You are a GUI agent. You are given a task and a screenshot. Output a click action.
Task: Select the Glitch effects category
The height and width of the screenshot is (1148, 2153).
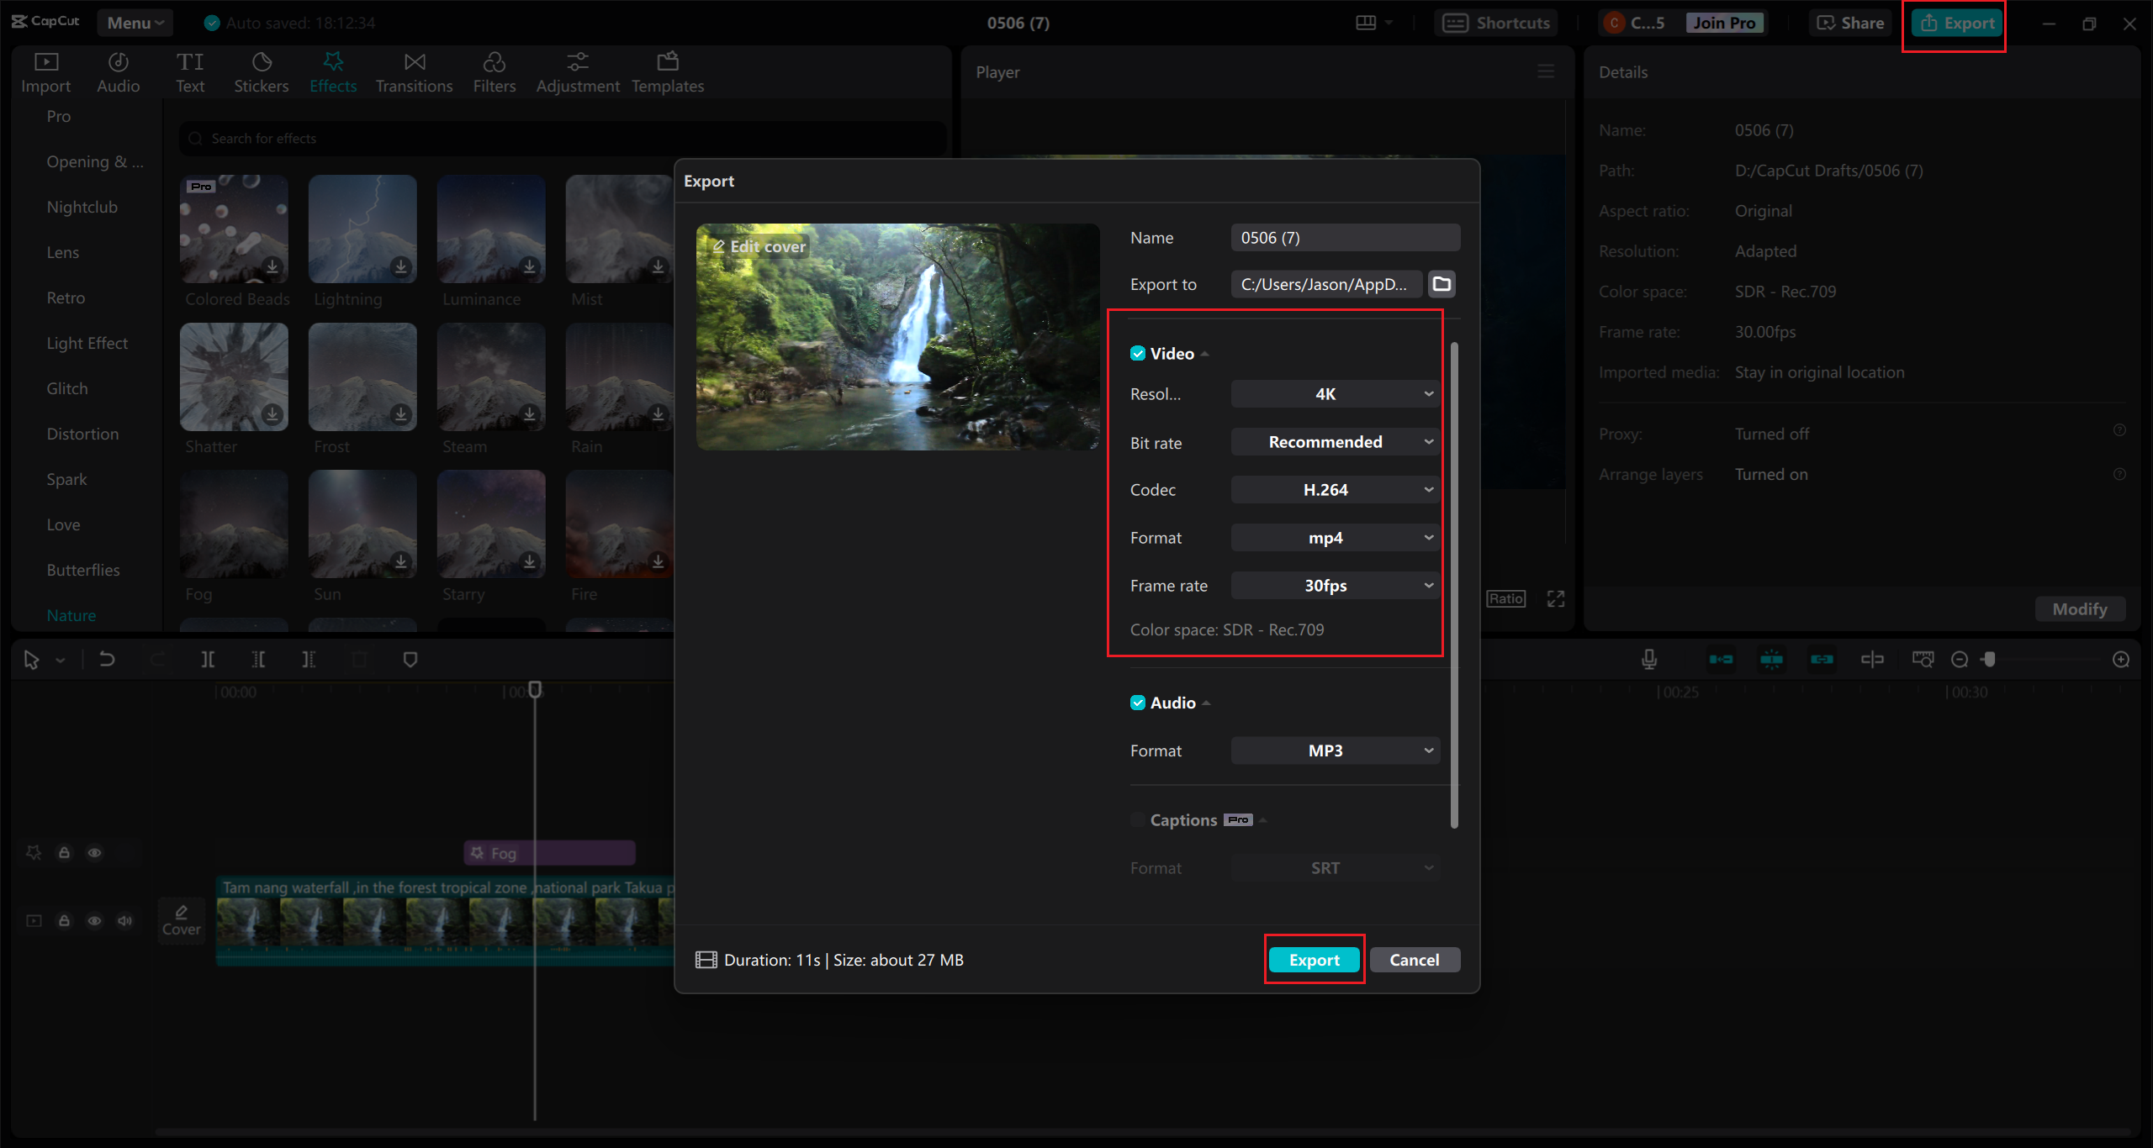(67, 388)
